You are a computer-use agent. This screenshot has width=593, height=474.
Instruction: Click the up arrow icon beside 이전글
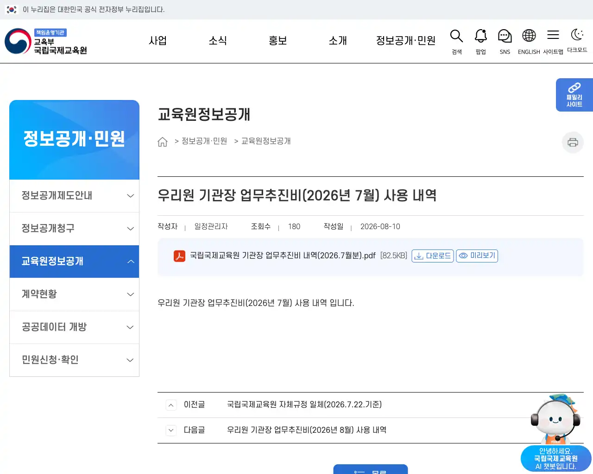[171, 405]
